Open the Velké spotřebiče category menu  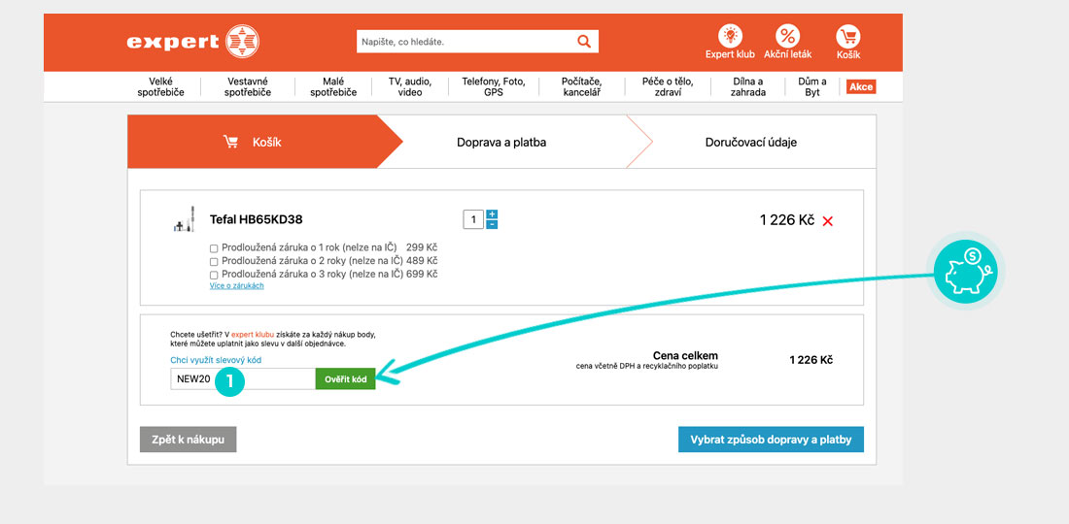(160, 87)
